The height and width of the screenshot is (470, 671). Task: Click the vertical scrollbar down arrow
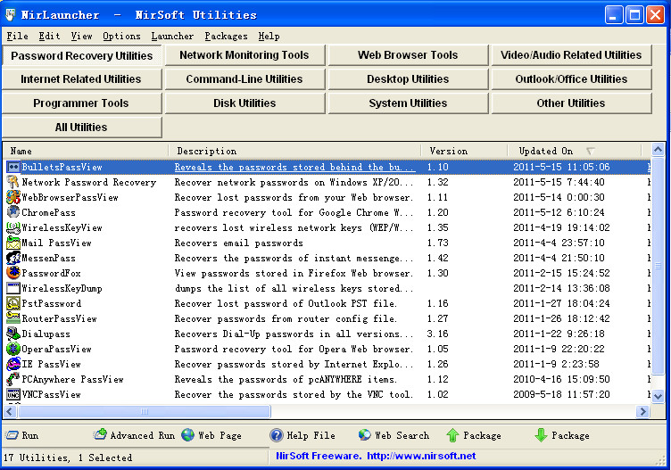click(x=658, y=395)
